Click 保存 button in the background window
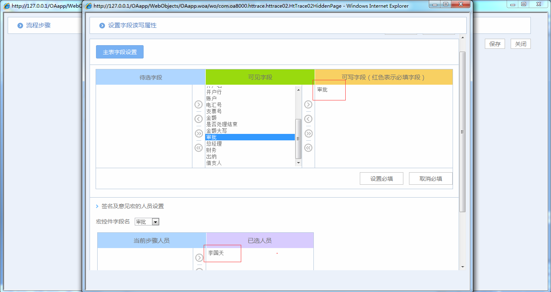 coord(495,44)
